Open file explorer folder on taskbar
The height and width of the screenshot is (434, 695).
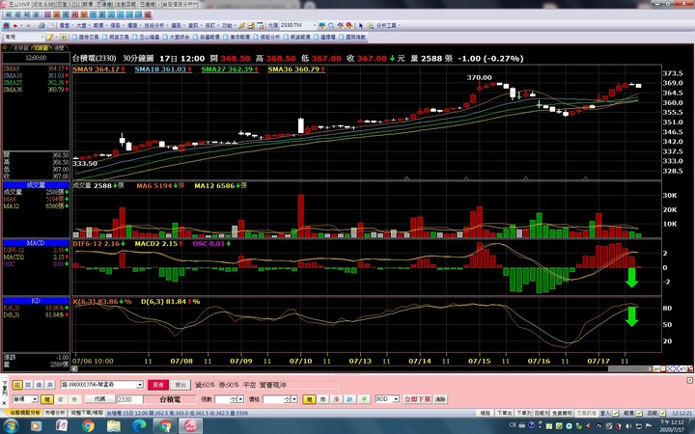[114, 426]
